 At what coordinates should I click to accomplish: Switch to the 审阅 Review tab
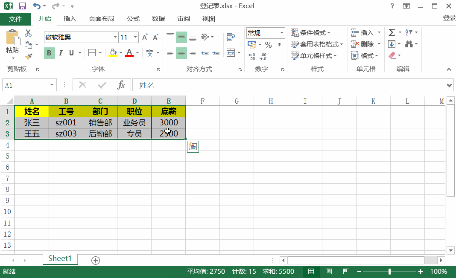pyautogui.click(x=184, y=19)
